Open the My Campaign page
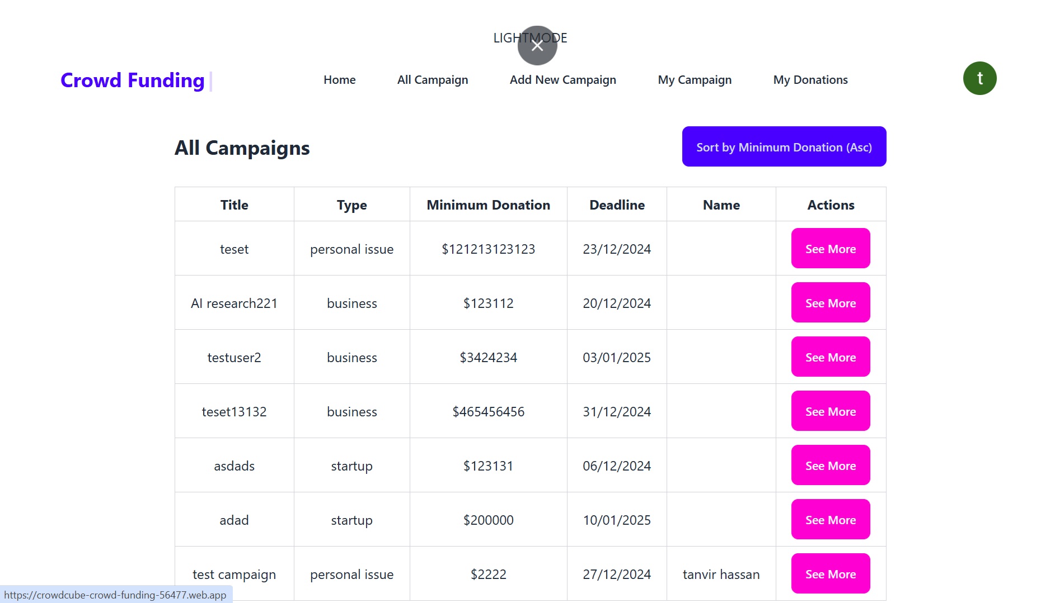The width and height of the screenshot is (1060, 603). [x=695, y=80]
